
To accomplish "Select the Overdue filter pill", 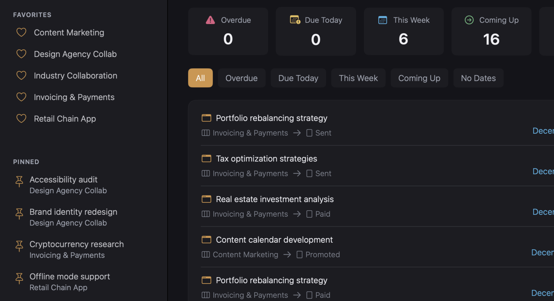I will (x=242, y=78).
